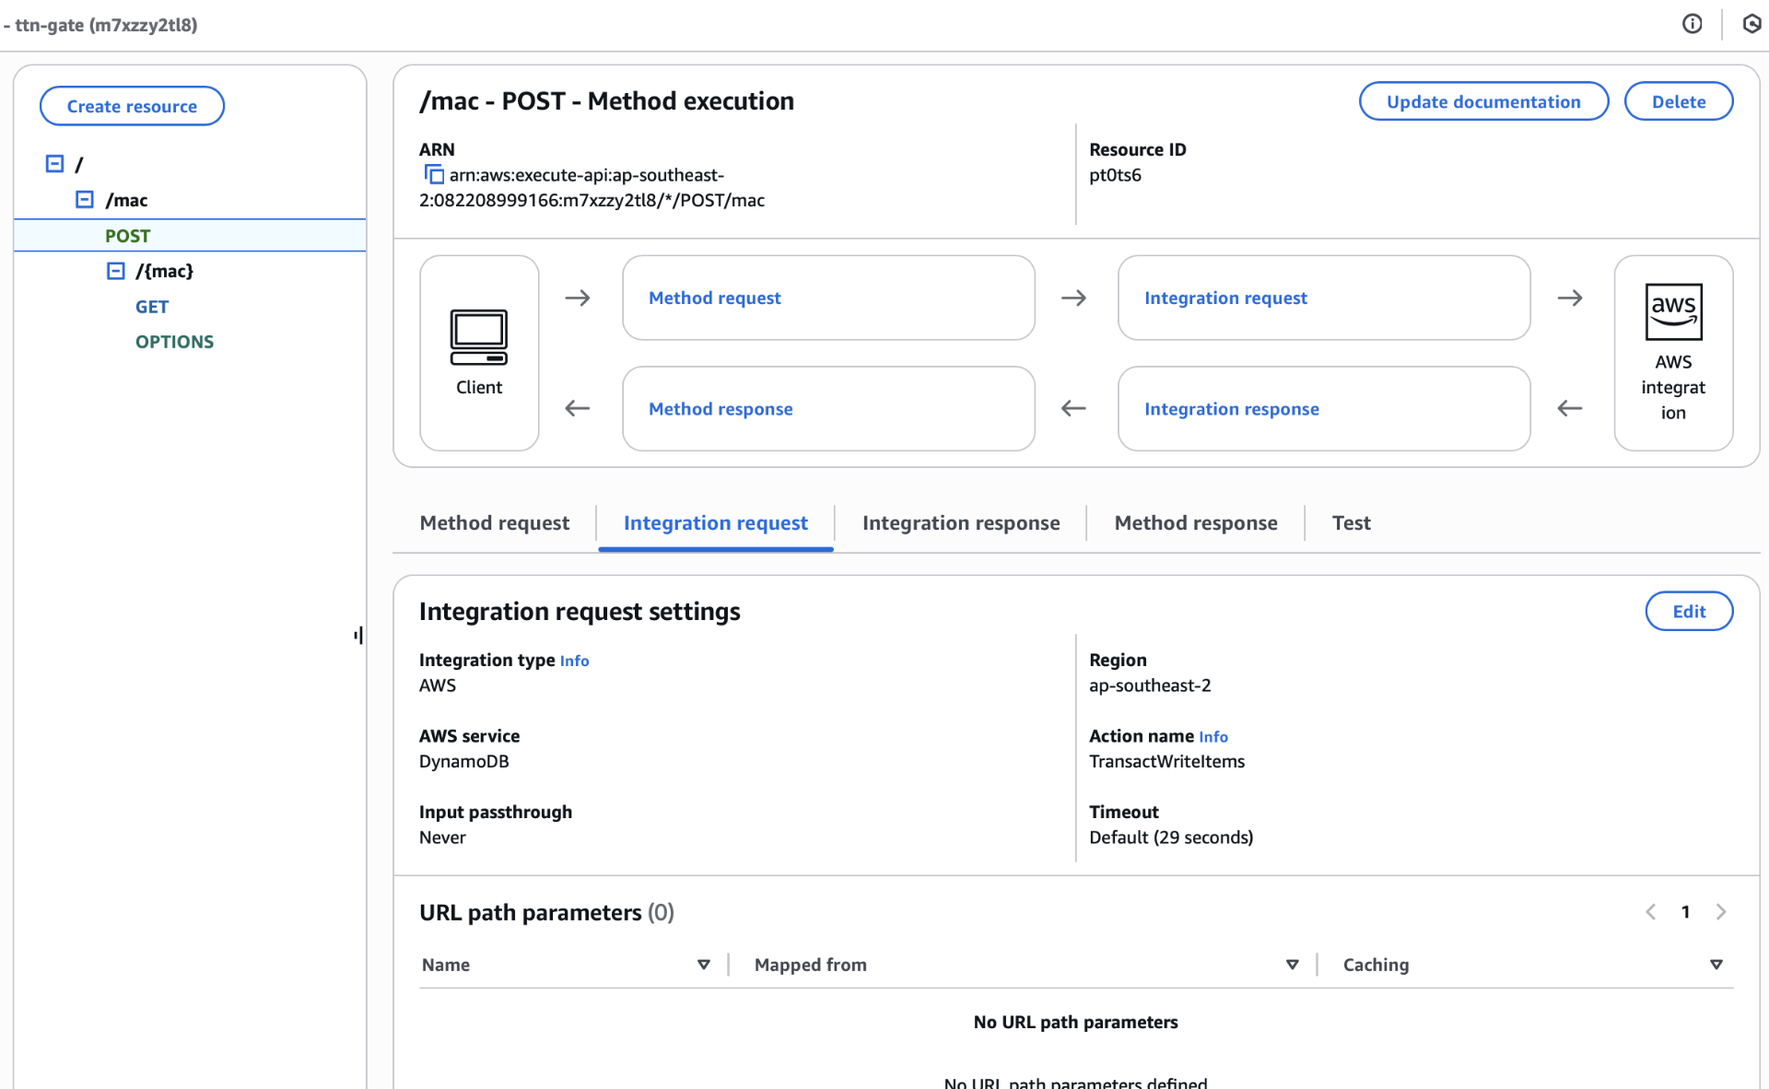Screen dimensions: 1769x1089
Task: Collapse the root / resource node
Action: click(x=54, y=164)
